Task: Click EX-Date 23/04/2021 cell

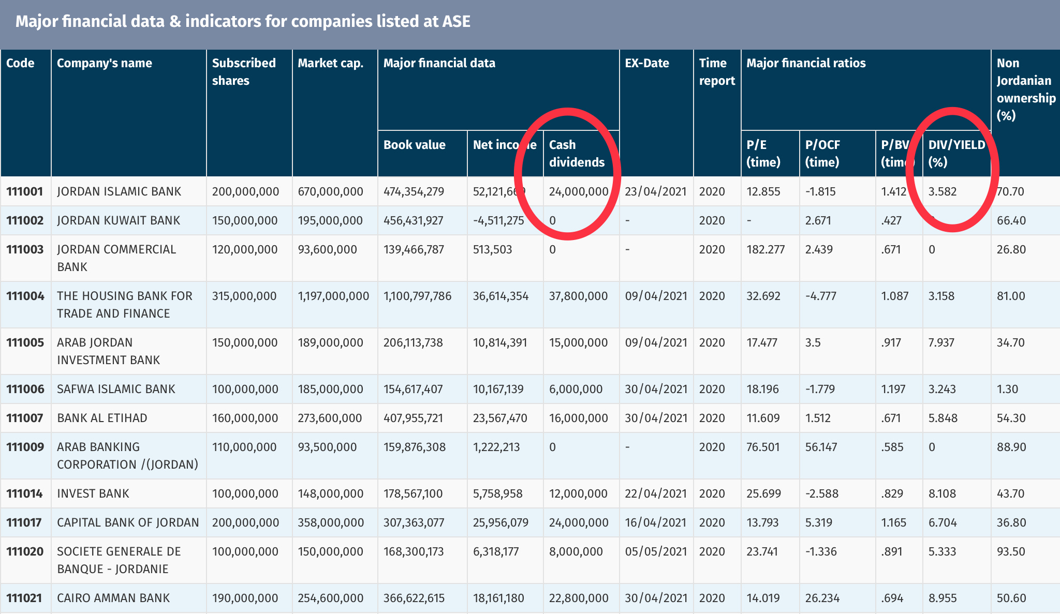Action: point(656,191)
